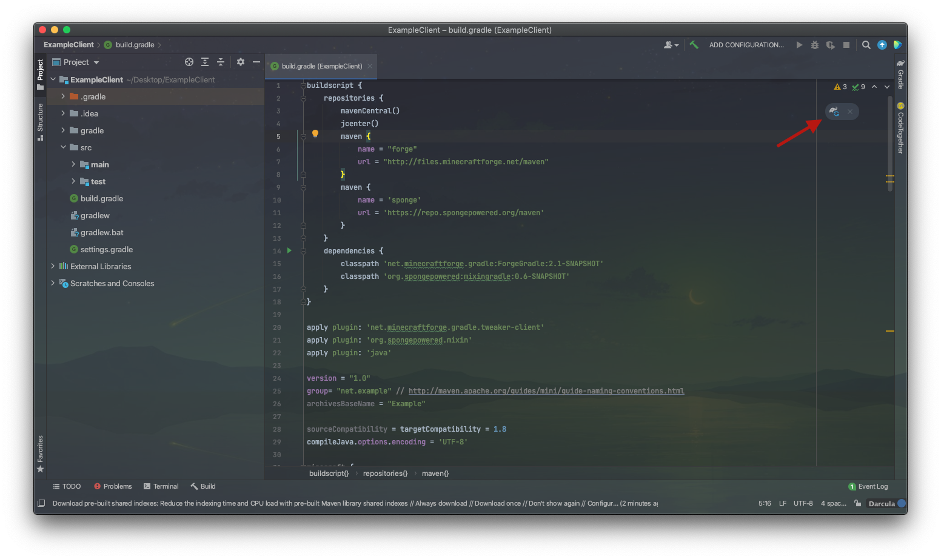Collapse the repositories block on line 2
Viewport: 941px width, 559px height.
point(303,98)
